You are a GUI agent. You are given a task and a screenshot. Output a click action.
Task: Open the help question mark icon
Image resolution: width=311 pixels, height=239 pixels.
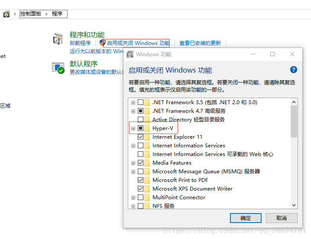pyautogui.click(x=294, y=70)
